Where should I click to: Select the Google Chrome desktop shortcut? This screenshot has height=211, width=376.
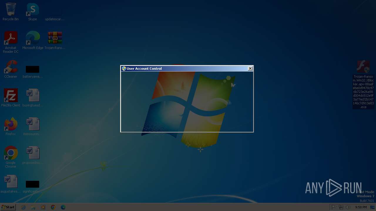point(11,157)
